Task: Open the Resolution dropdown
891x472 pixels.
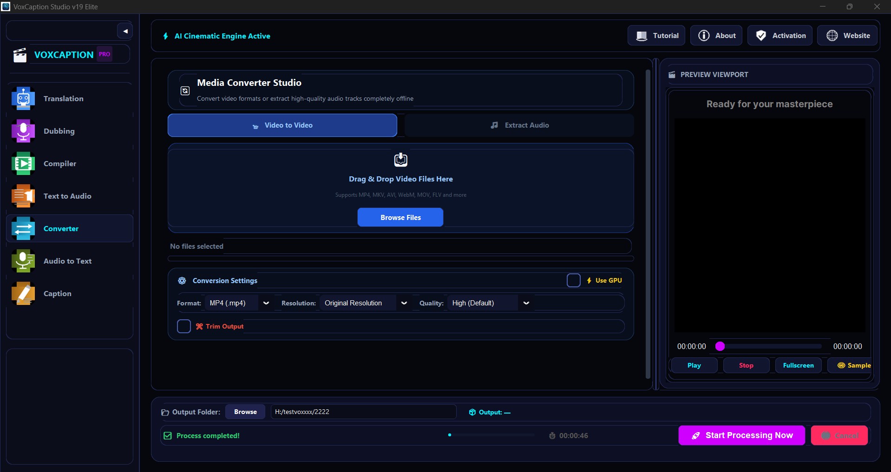Action: 366,303
